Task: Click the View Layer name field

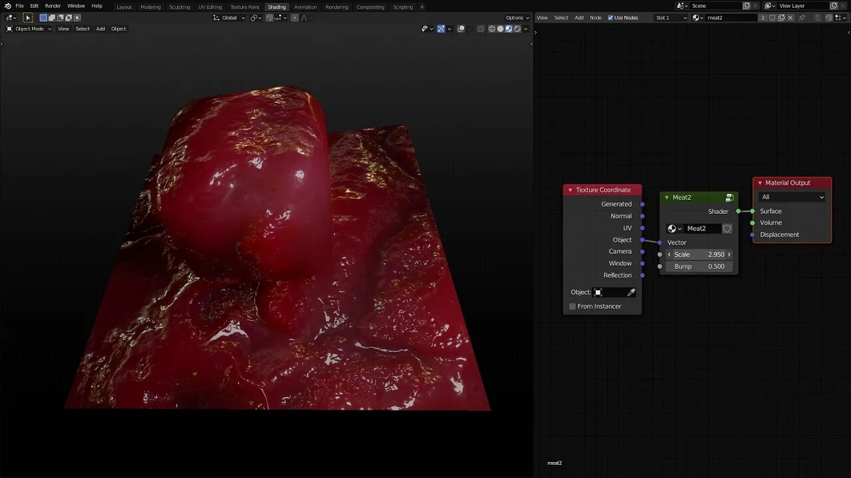Action: [x=803, y=6]
